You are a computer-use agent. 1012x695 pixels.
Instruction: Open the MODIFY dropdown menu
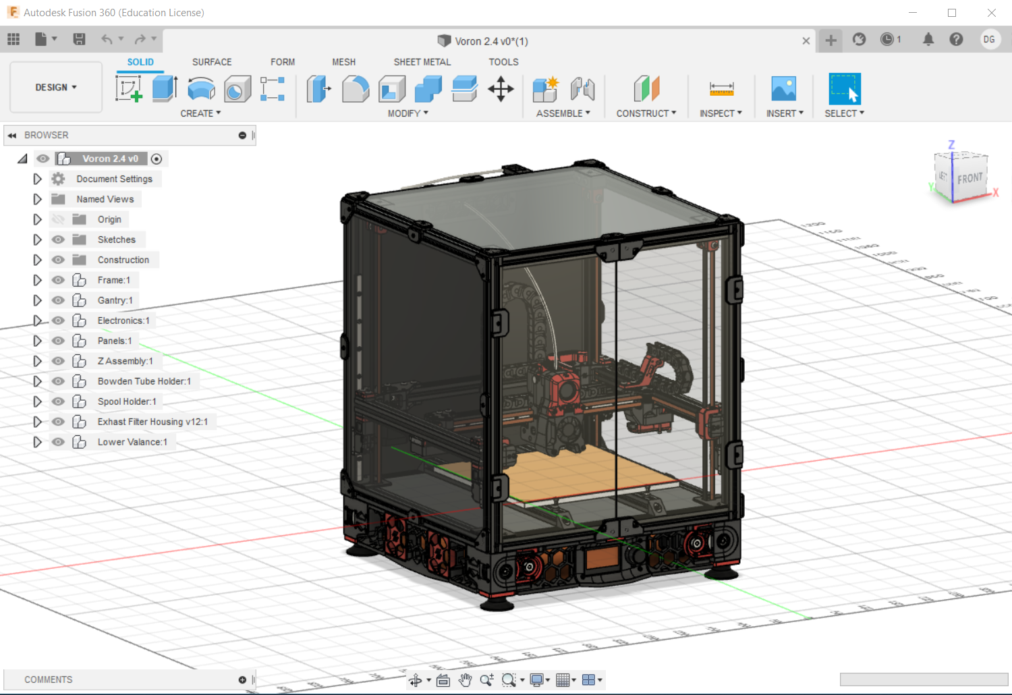point(407,113)
